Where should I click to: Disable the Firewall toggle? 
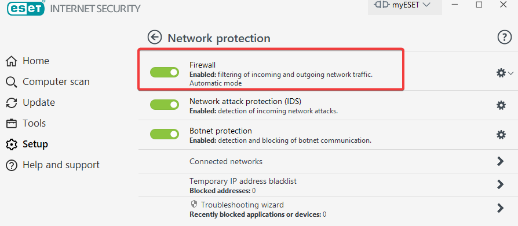coord(165,72)
